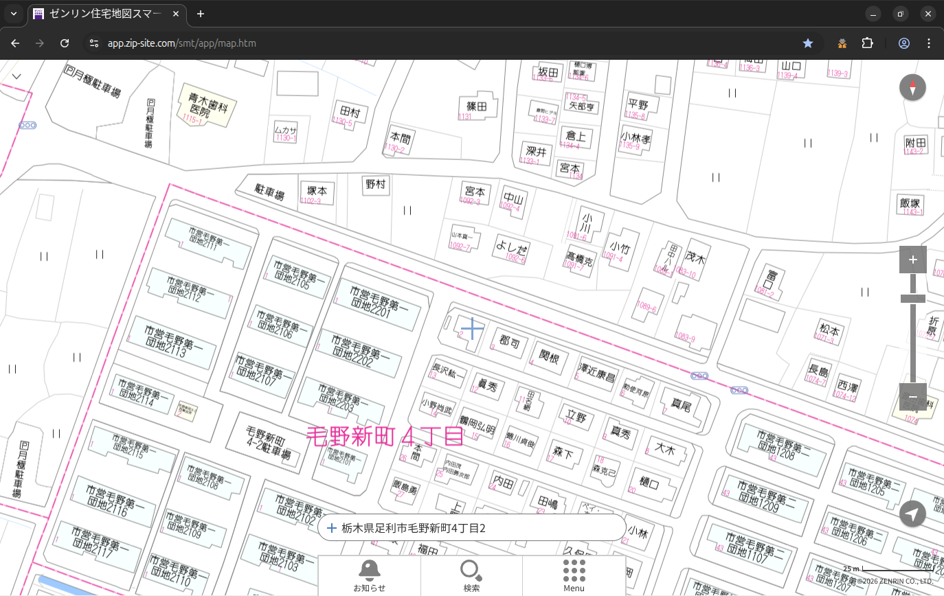The width and height of the screenshot is (944, 596).
Task: Click the compass north-reset icon
Action: point(912,88)
